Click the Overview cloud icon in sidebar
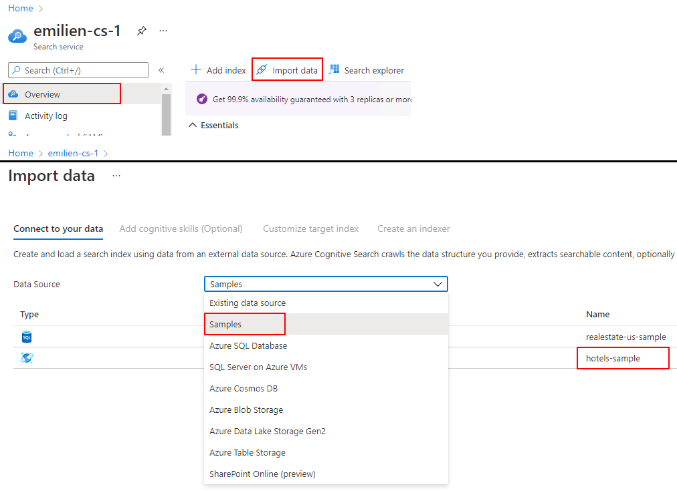The width and height of the screenshot is (677, 491). [x=13, y=94]
